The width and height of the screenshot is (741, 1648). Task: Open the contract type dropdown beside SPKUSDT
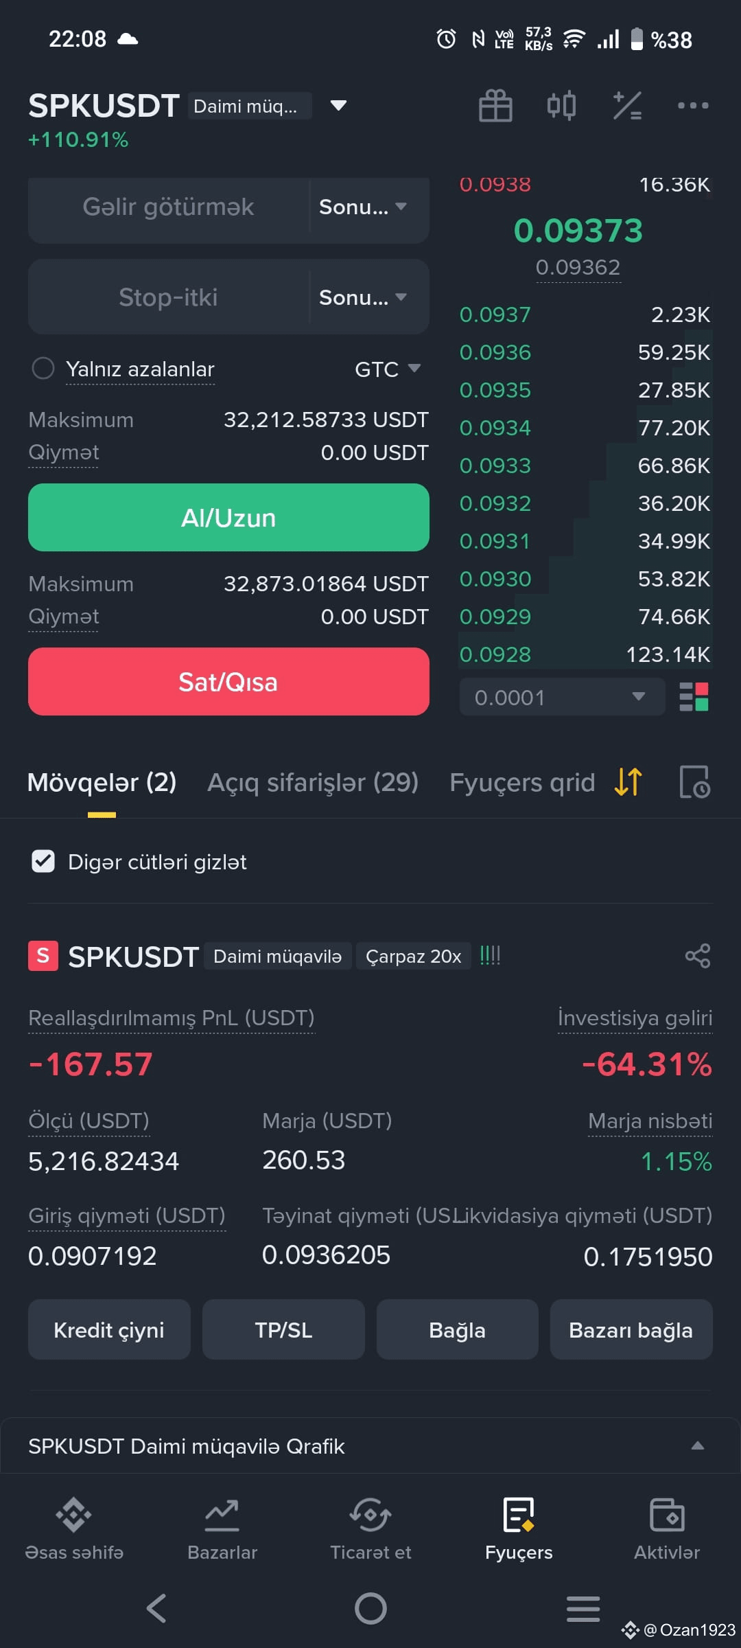pyautogui.click(x=338, y=106)
